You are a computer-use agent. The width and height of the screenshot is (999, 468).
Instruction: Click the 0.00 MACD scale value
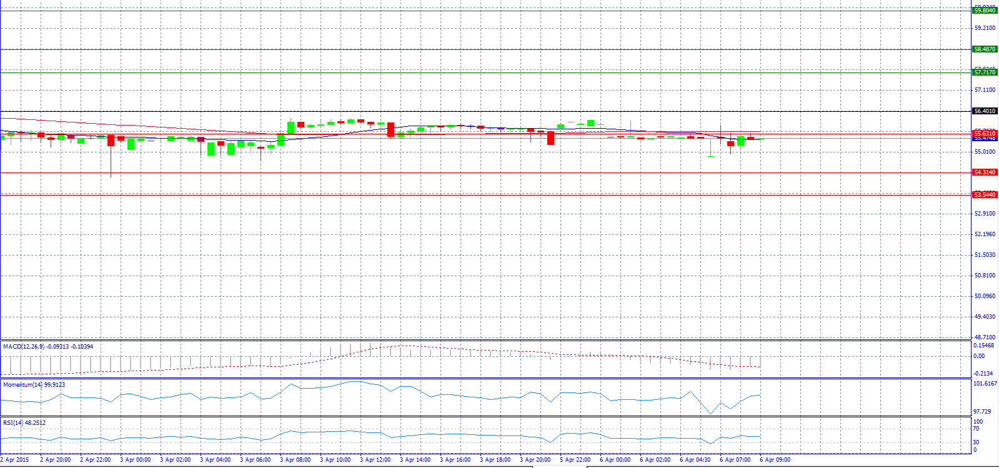point(979,356)
